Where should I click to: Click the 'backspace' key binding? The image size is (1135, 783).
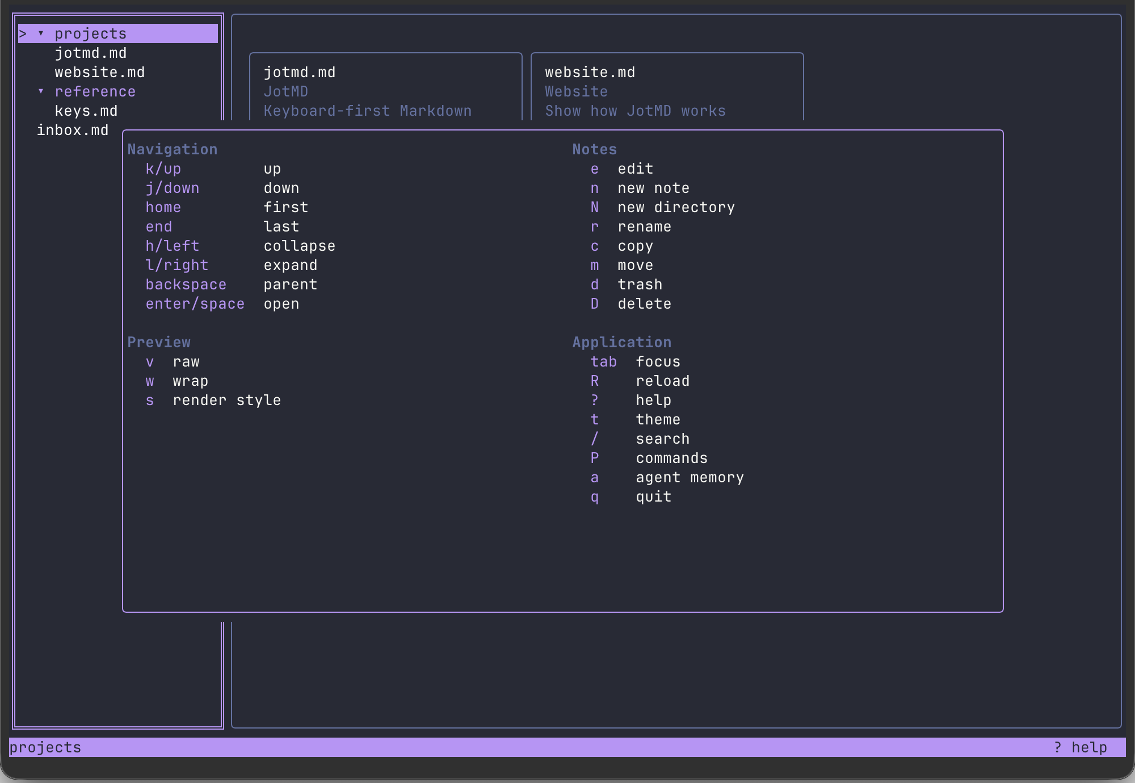click(x=186, y=284)
